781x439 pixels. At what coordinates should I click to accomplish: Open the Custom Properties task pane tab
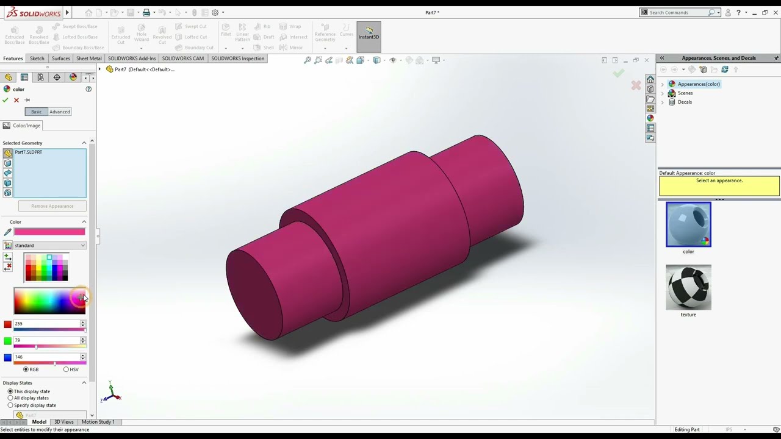tap(650, 128)
